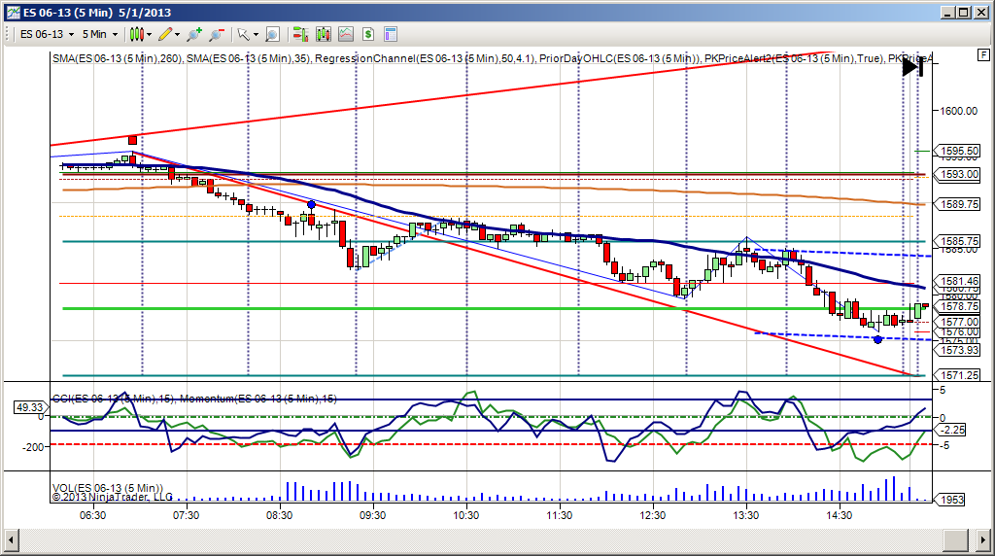
Task: Expand the chart style dropdown arrow
Action: (x=149, y=35)
